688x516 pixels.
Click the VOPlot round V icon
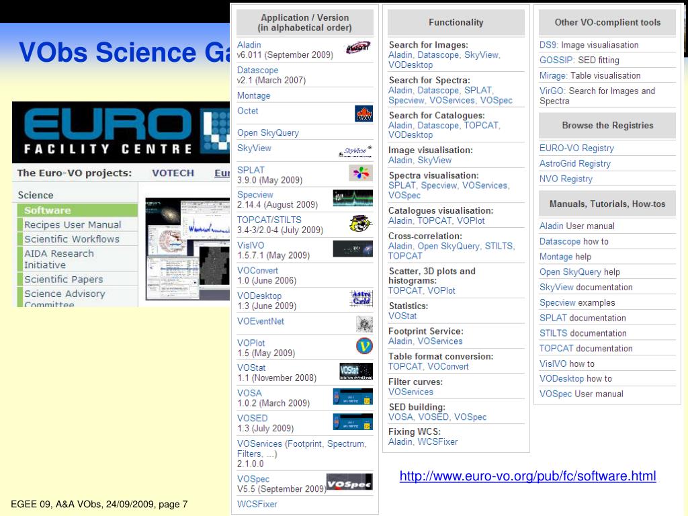364,346
